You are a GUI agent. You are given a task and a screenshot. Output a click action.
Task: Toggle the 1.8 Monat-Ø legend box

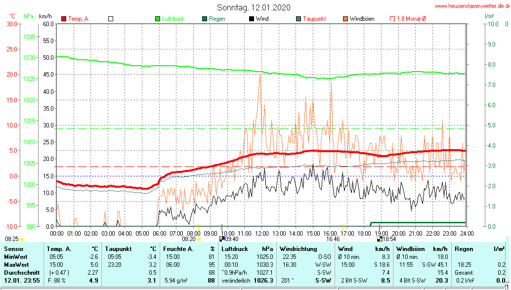click(393, 19)
